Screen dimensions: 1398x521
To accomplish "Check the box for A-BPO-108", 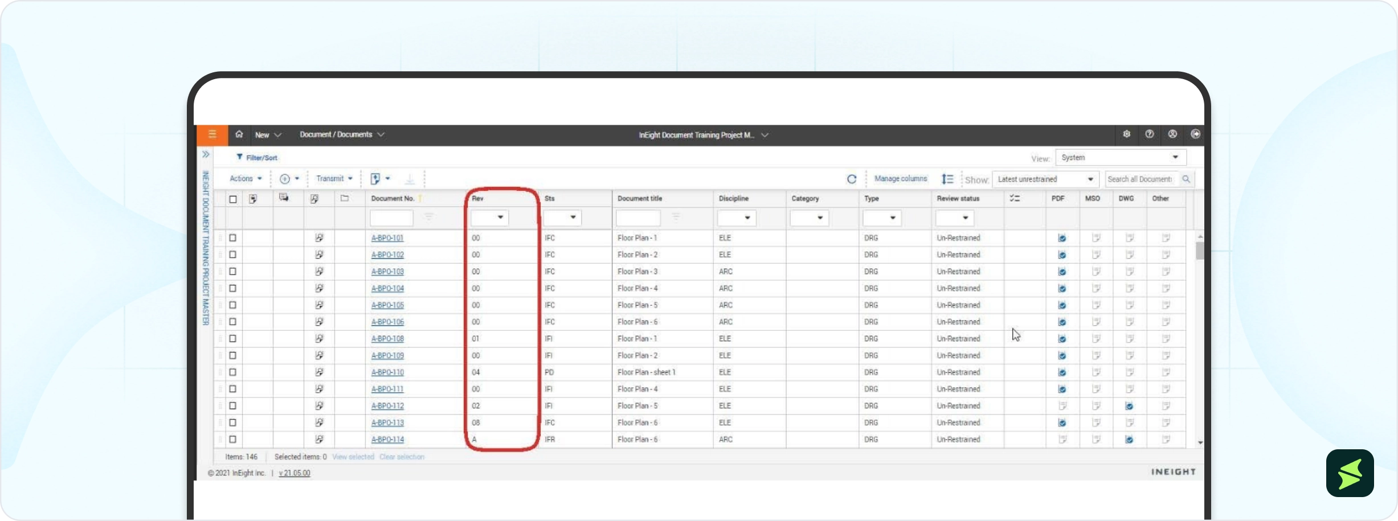I will click(x=233, y=339).
